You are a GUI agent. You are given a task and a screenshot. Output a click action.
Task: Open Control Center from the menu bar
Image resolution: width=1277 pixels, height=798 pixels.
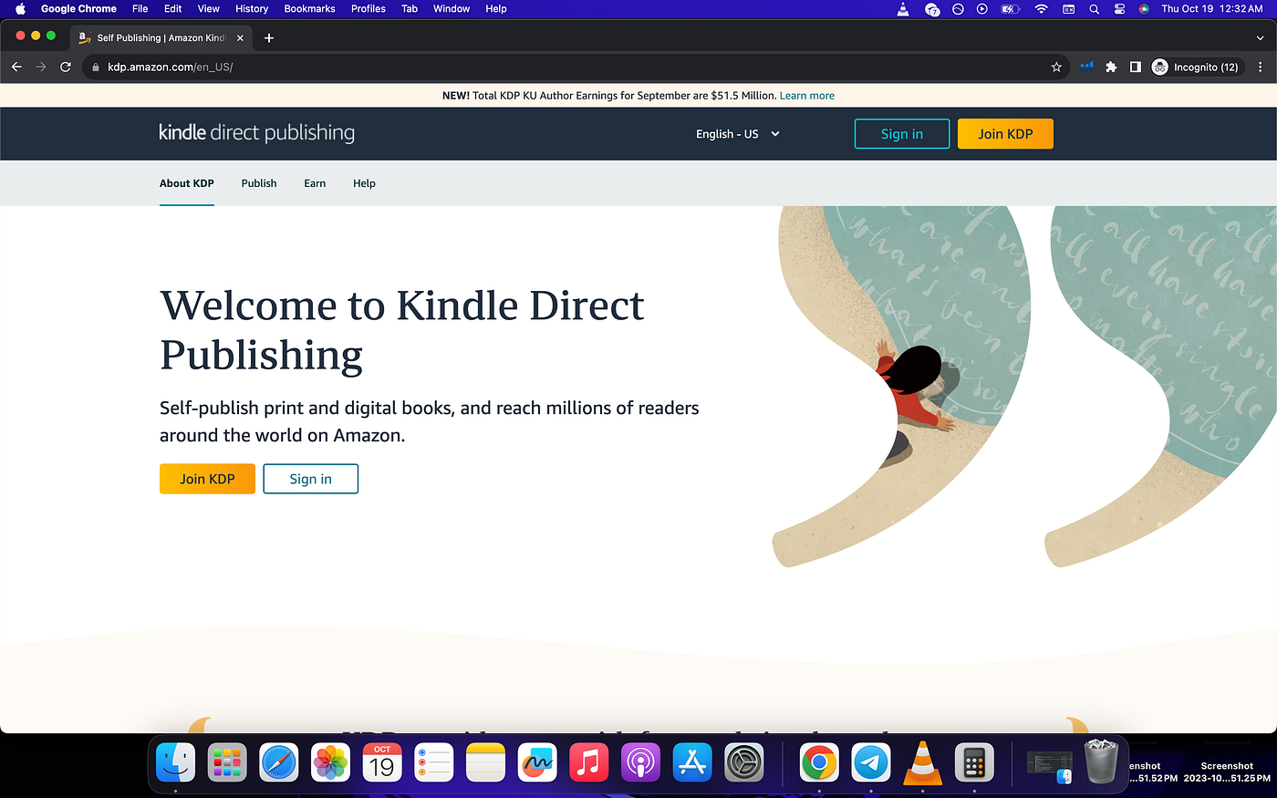coord(1119,8)
